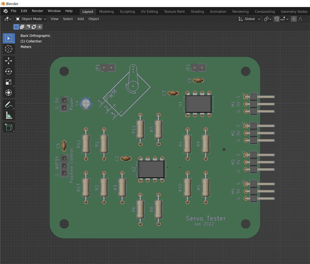Click the 'Jan 2022' board text

[204, 224]
